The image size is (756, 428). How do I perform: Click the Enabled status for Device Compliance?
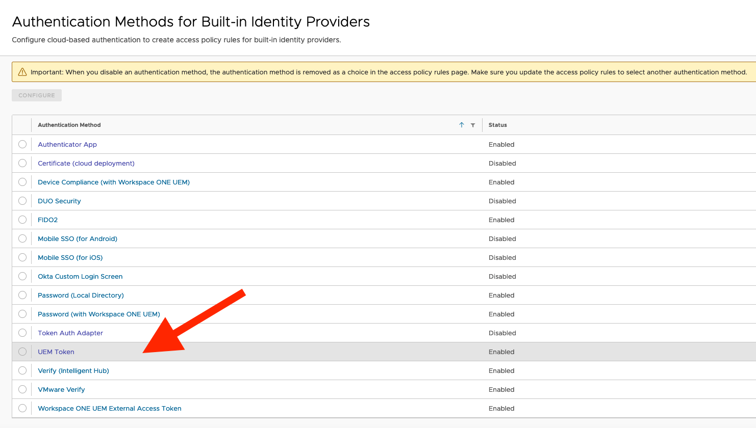[x=501, y=182]
